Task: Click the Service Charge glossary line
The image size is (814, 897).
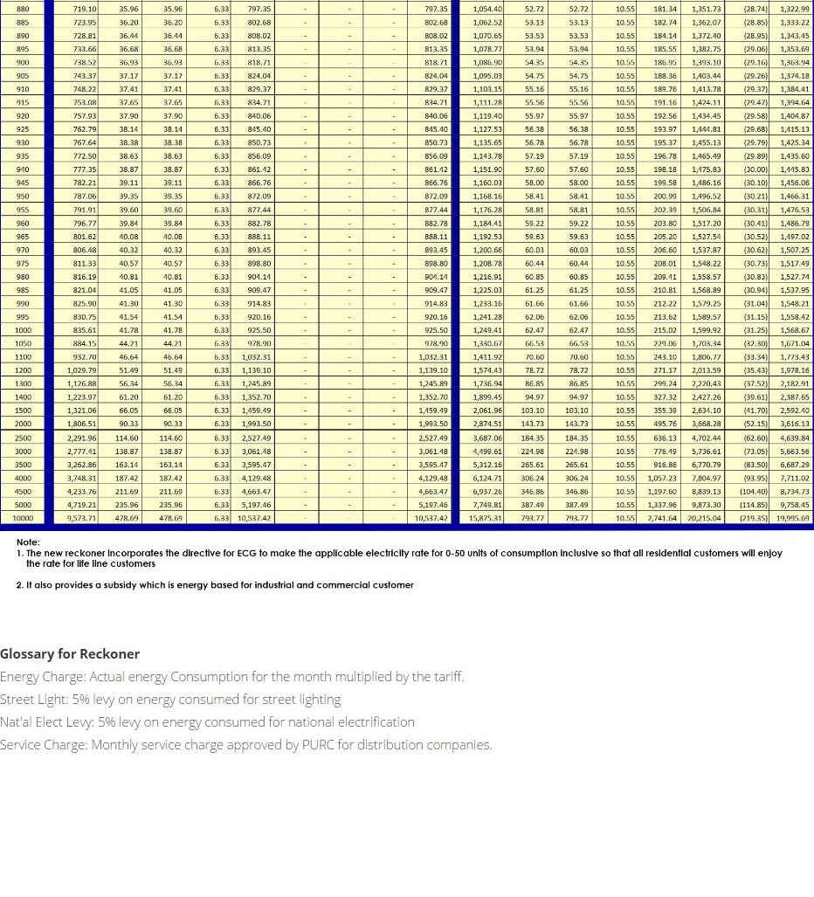Action: pyautogui.click(x=246, y=745)
